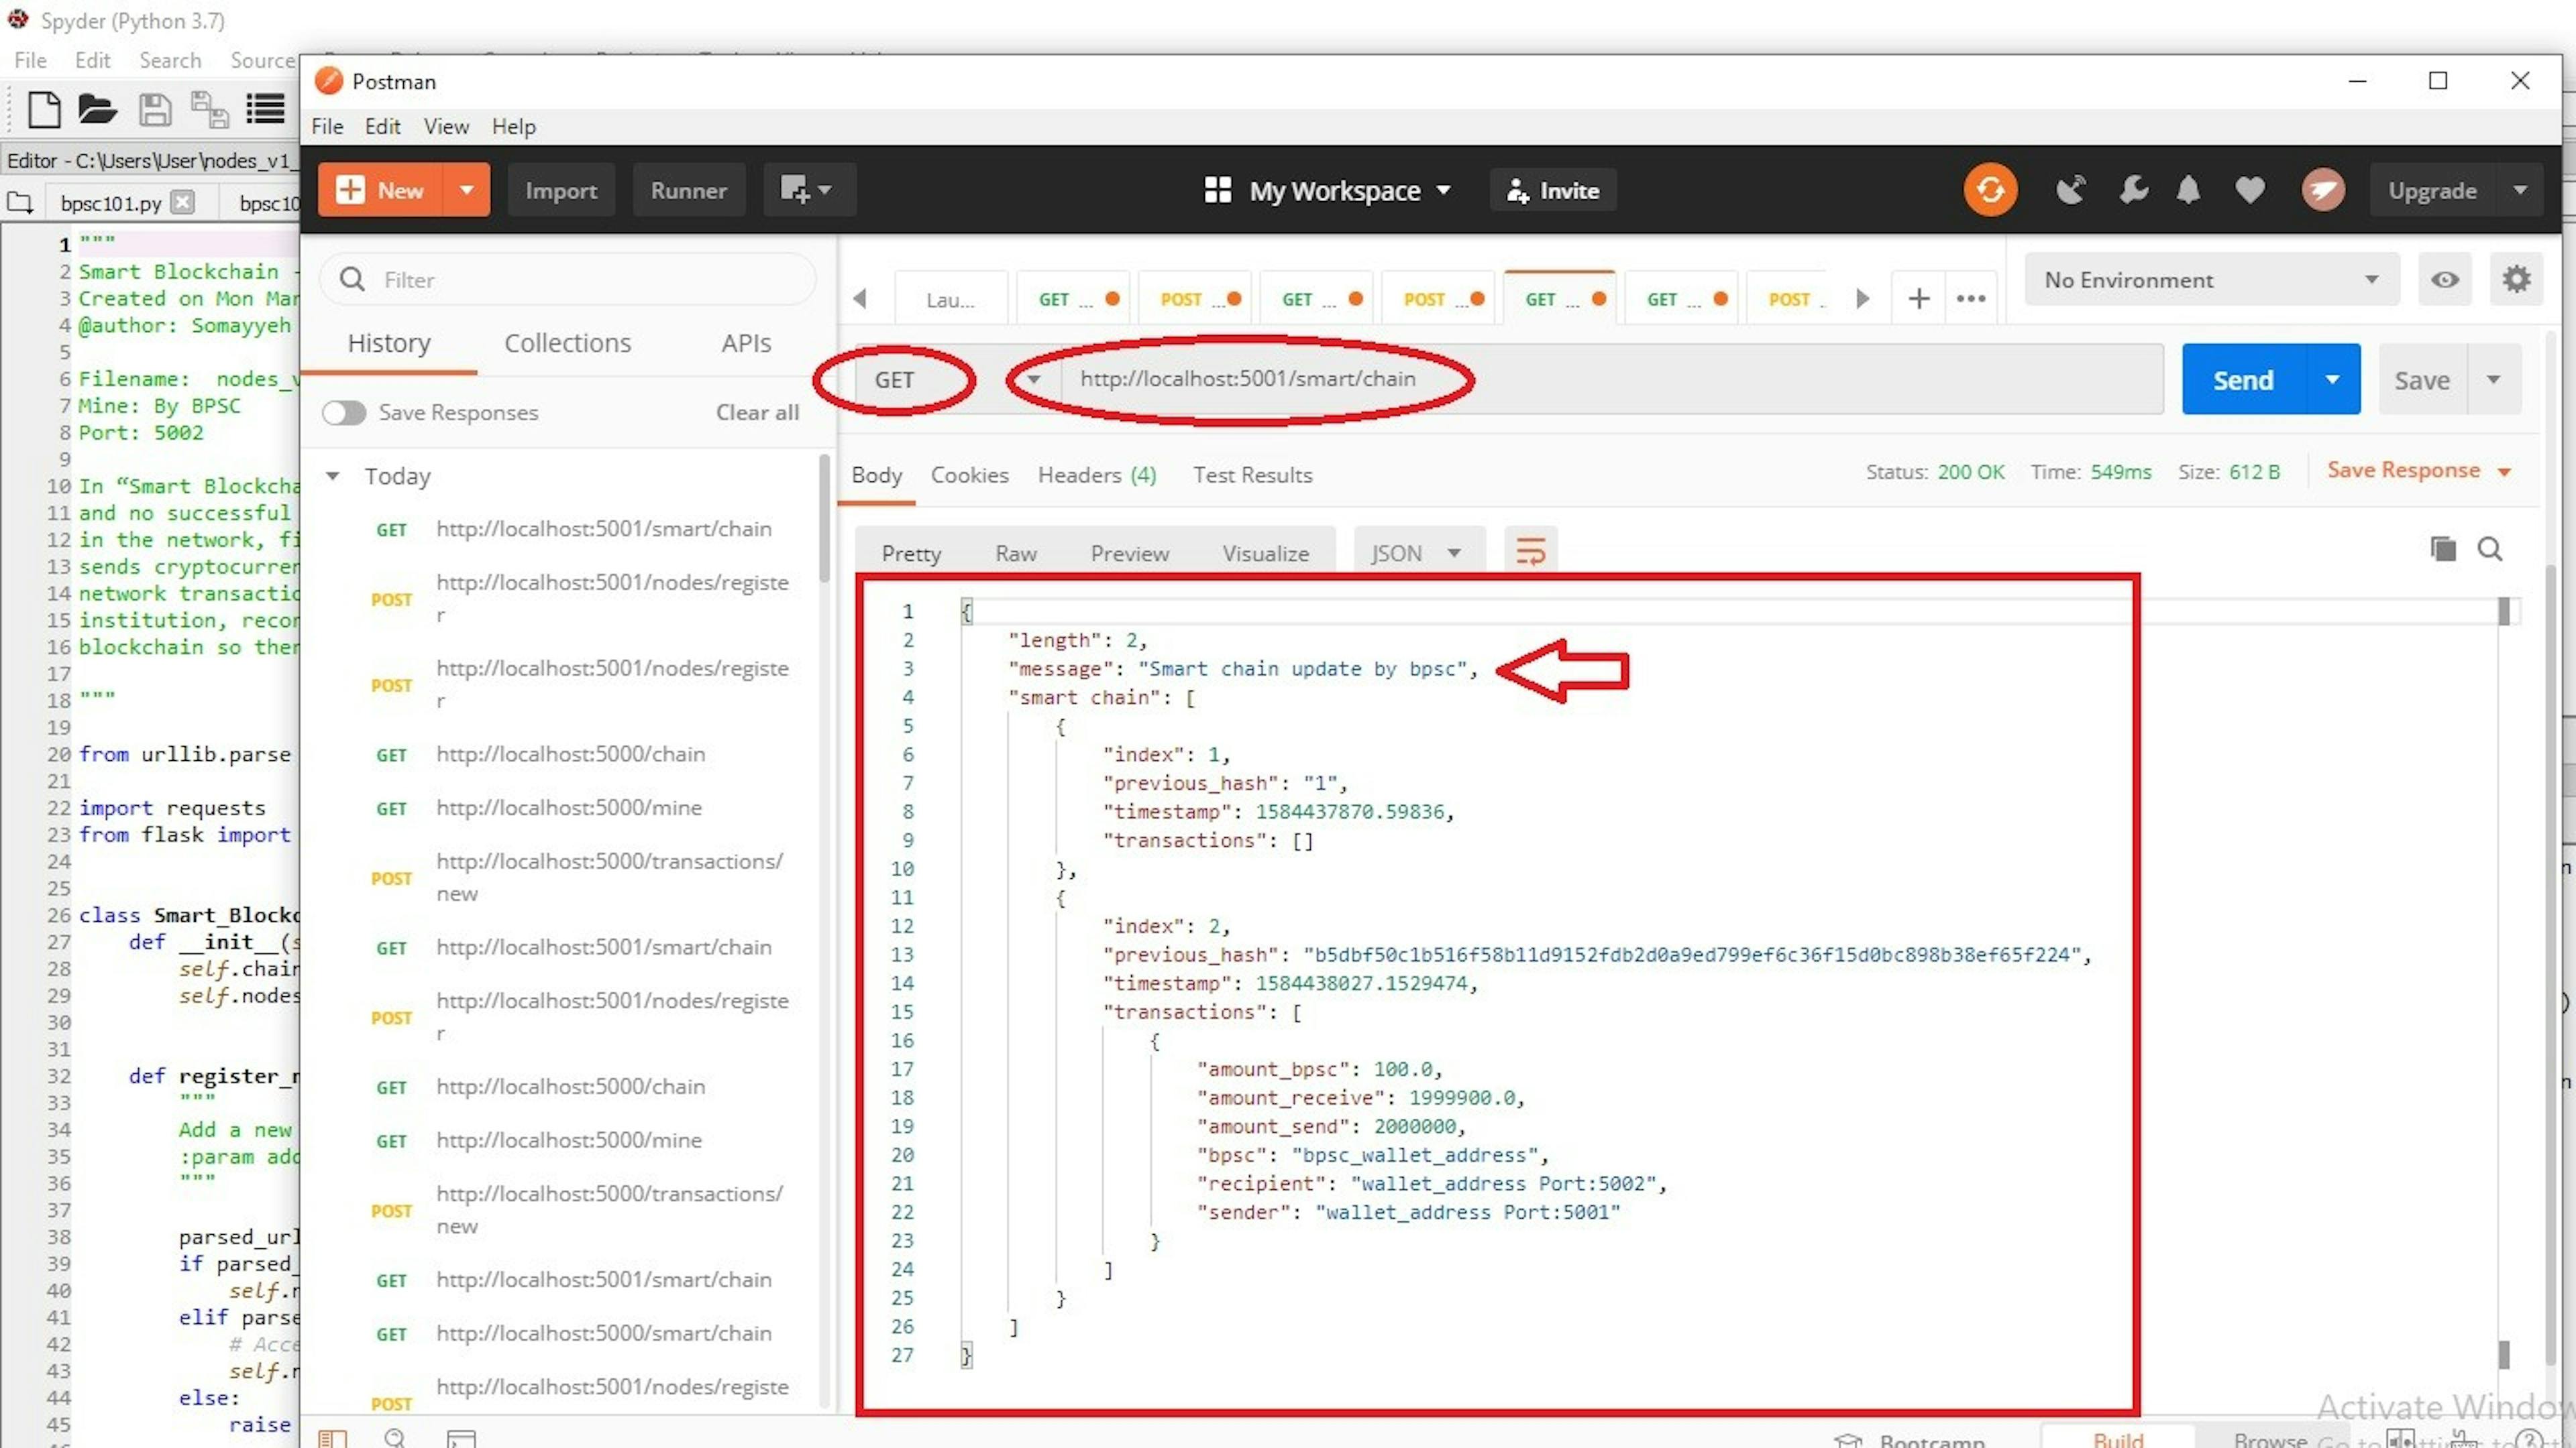Click Spyder's outline list icon in toolbar
2576x1448 pixels.
pyautogui.click(x=265, y=109)
